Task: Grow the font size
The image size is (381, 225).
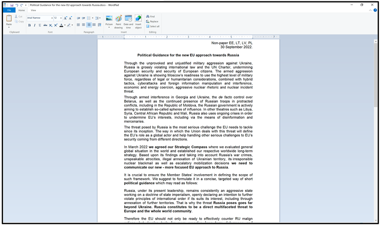Action: coord(65,18)
